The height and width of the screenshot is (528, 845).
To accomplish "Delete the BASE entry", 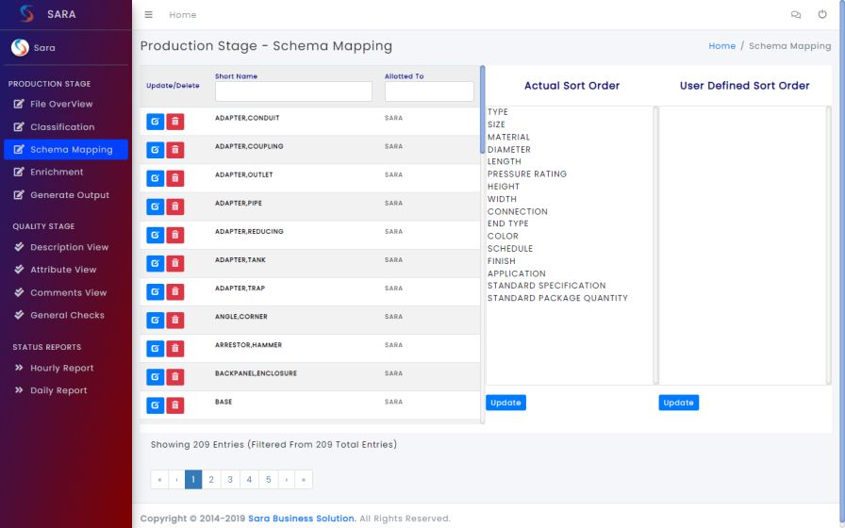I will (x=175, y=405).
